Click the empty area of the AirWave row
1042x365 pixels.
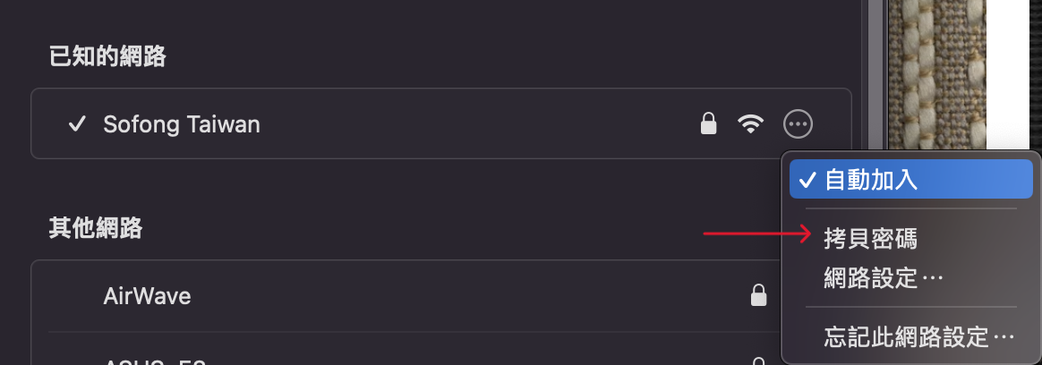pos(465,296)
